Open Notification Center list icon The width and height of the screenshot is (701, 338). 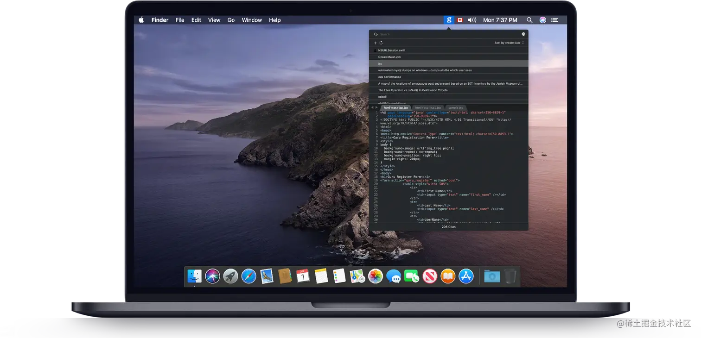coord(555,20)
